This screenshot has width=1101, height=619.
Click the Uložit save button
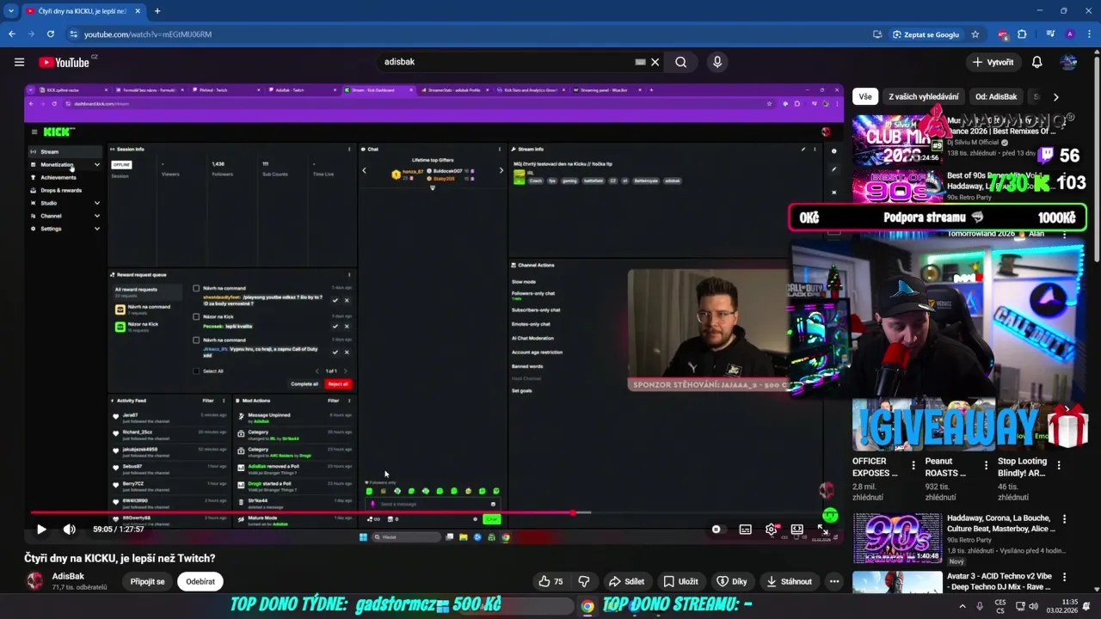point(680,582)
